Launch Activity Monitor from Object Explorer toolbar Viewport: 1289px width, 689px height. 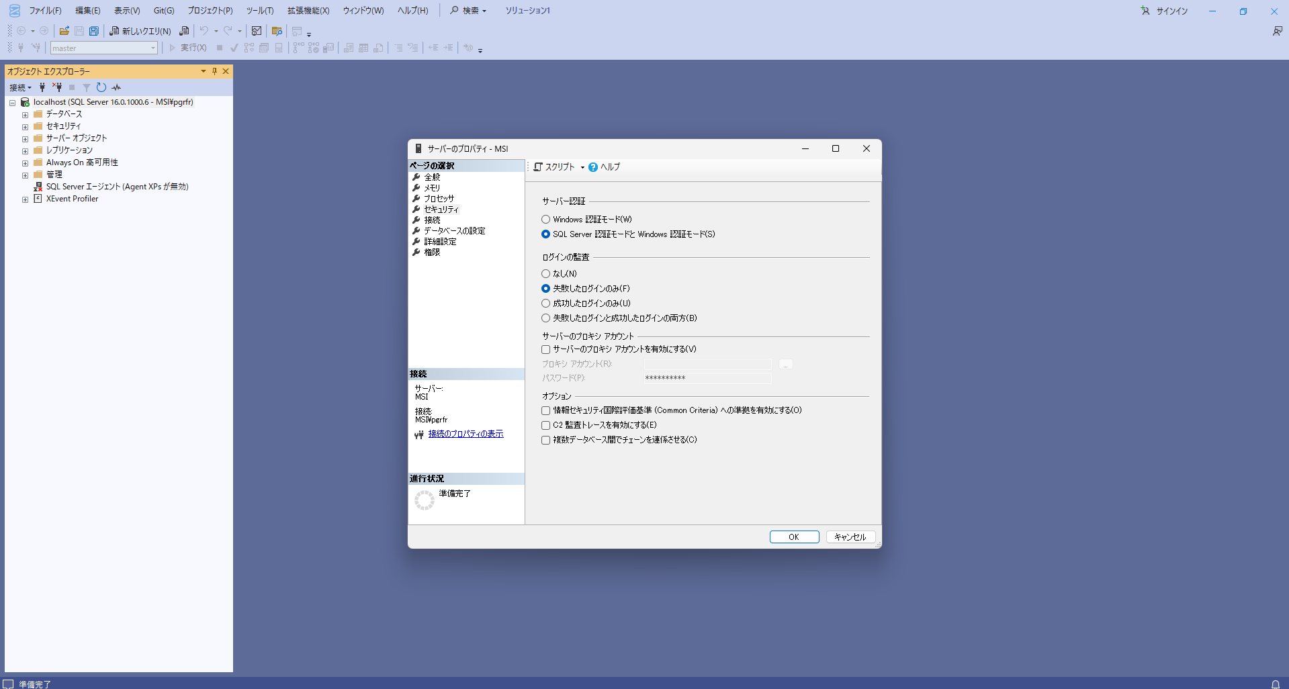tap(116, 87)
